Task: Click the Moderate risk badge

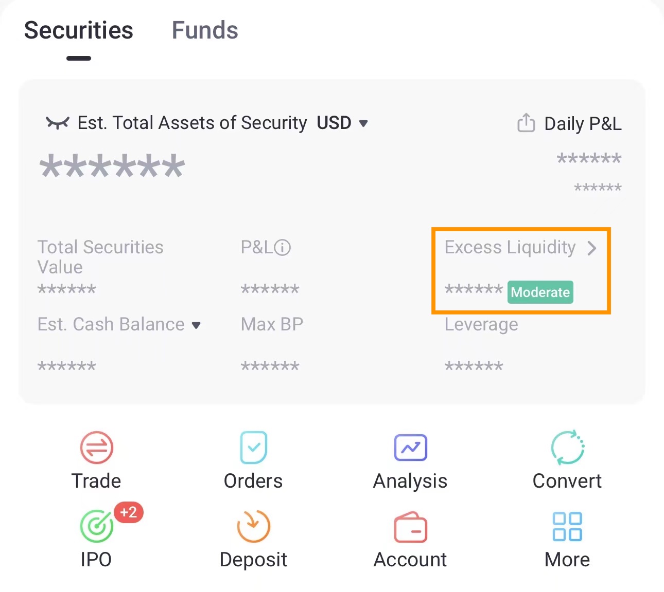Action: [x=540, y=292]
